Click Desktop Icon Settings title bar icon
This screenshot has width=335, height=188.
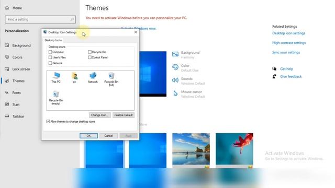coord(45,32)
